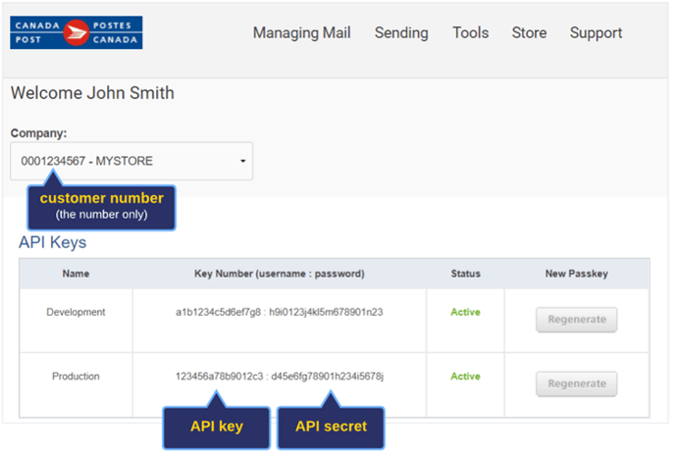Select the 0001234567 - MYSTORE company field
This screenshot has height=453, width=675.
pos(131,161)
